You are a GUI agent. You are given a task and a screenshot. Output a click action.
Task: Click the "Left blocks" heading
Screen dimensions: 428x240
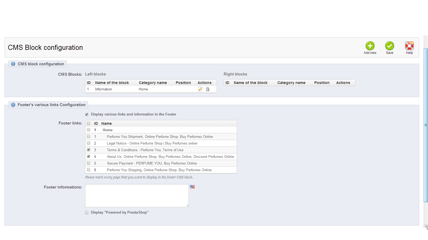[95, 74]
